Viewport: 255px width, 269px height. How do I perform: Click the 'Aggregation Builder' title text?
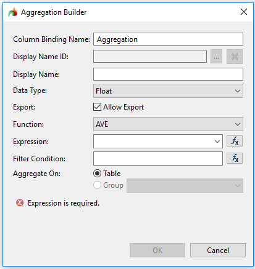[x=54, y=12]
